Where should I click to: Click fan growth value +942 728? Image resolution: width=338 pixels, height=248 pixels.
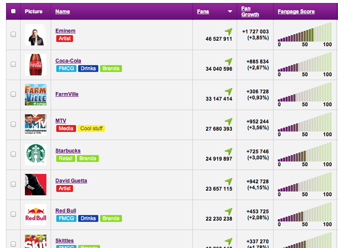pos(258,182)
